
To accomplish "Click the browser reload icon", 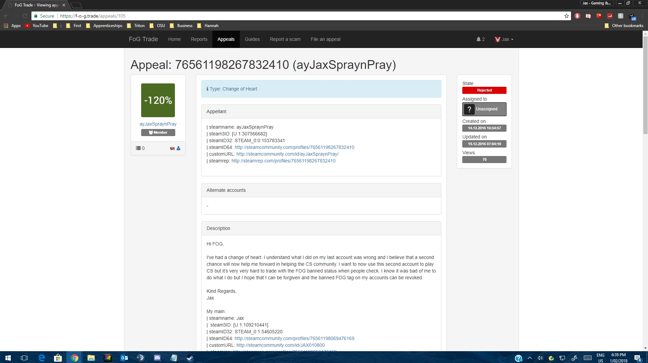I will tap(25, 16).
